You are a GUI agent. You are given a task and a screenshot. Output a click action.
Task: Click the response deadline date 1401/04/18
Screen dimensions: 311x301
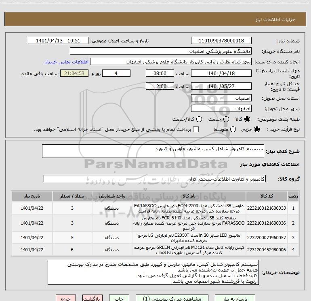coord(221,74)
